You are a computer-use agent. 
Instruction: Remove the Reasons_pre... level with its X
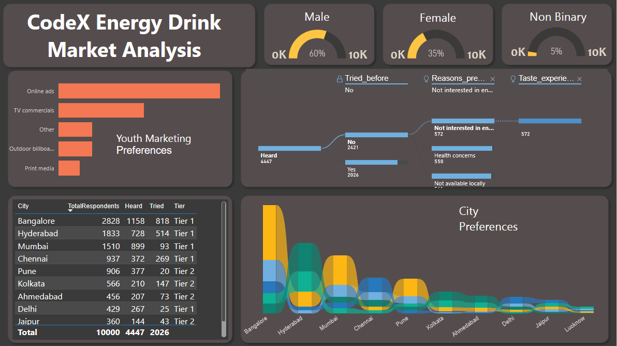[492, 79]
